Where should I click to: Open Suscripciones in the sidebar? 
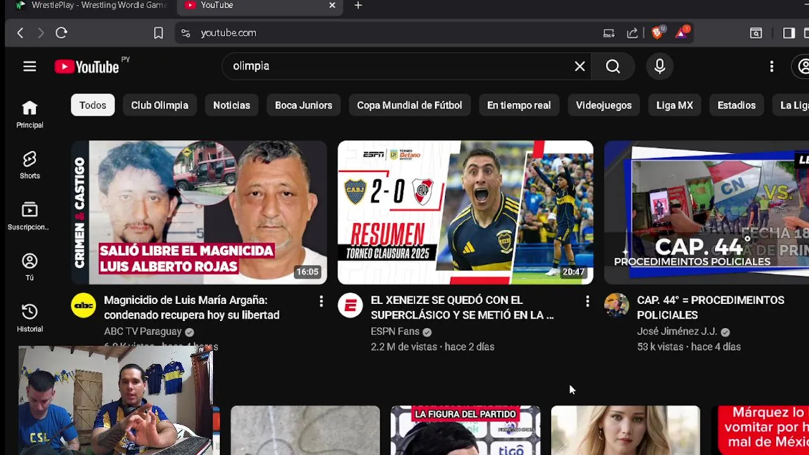point(28,216)
